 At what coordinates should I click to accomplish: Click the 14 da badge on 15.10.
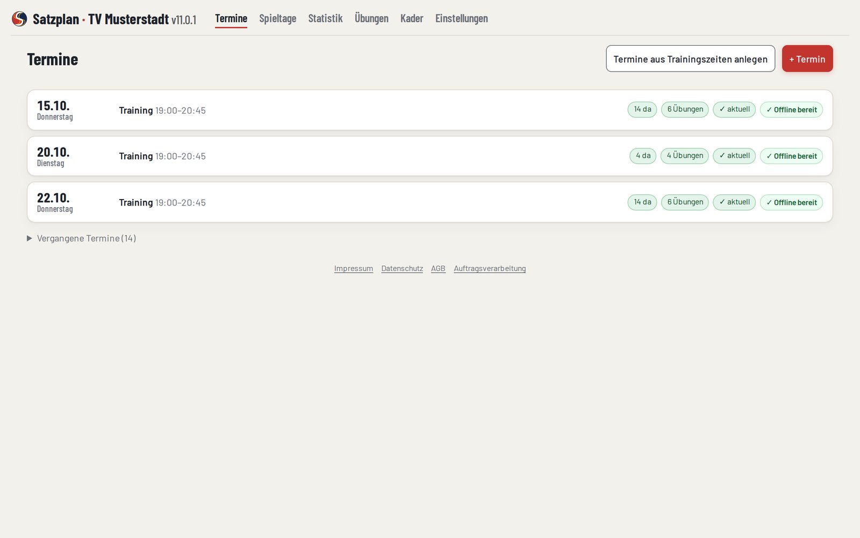pyautogui.click(x=642, y=110)
